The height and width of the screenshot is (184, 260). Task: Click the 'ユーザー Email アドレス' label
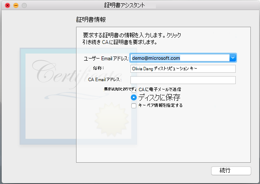pos(106,59)
